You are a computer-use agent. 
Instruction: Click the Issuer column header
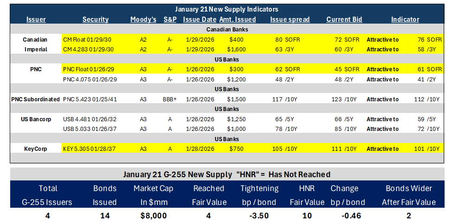coord(36,19)
